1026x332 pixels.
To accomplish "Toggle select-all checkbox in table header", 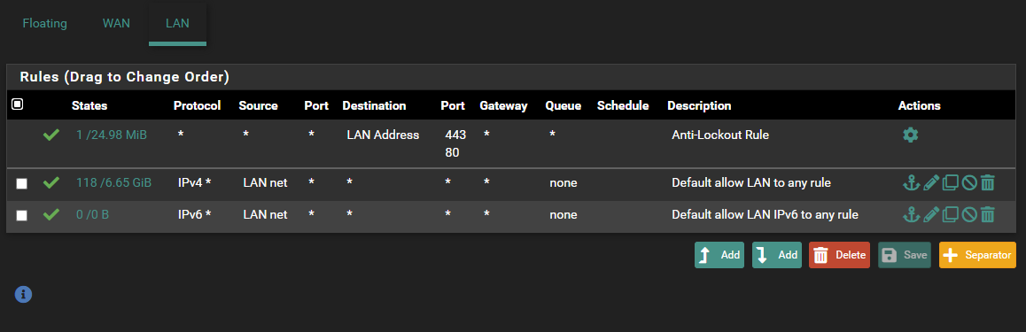I will pos(17,104).
